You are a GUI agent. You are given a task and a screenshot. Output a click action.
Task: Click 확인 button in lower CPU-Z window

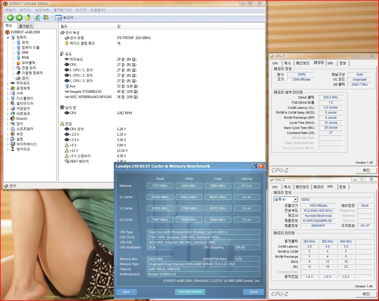click(366, 294)
